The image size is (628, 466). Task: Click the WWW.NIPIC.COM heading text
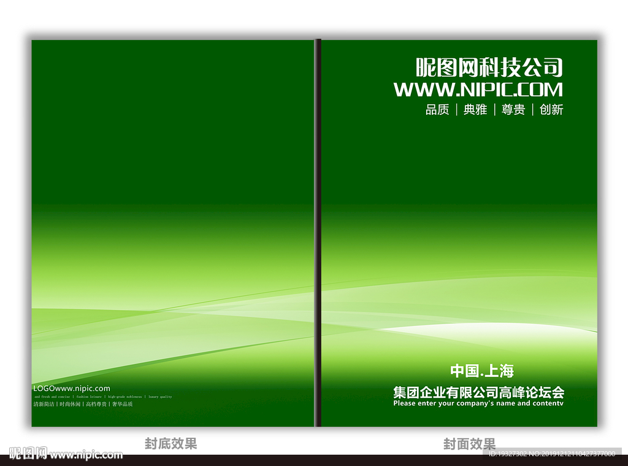[478, 90]
